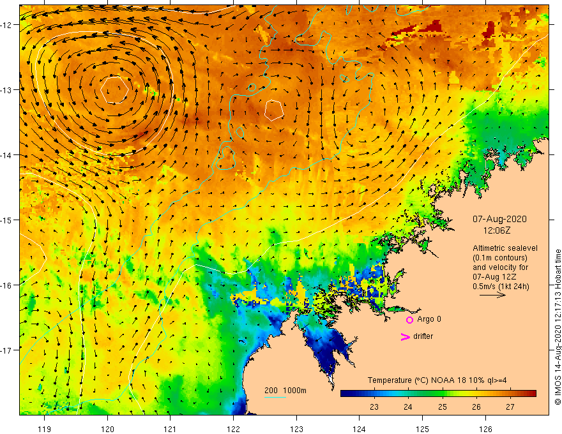Viewport: 562px width, 434px height.
Task: Click the longitude label 123
Action: (296, 429)
